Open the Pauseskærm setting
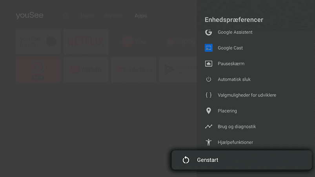315x177 pixels. [x=231, y=64]
